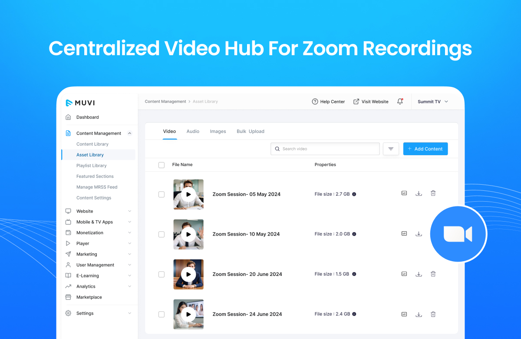Viewport: 521px width, 339px height.
Task: Download Zoom Session- 10 May 2024
Action: point(419,234)
